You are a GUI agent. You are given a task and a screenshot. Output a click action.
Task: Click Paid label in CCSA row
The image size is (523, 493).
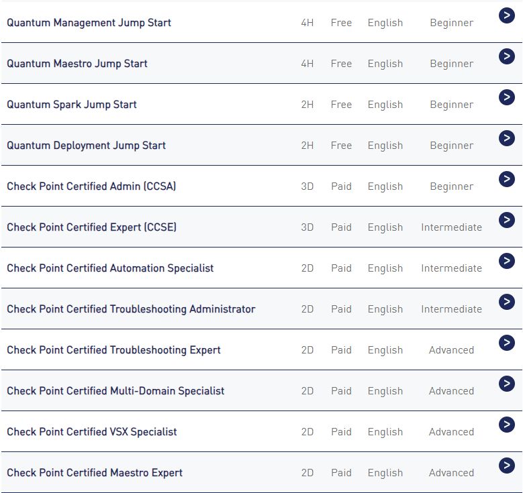tap(341, 186)
